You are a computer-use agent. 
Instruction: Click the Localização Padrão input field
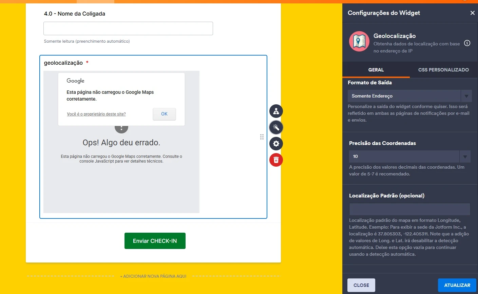click(x=409, y=209)
